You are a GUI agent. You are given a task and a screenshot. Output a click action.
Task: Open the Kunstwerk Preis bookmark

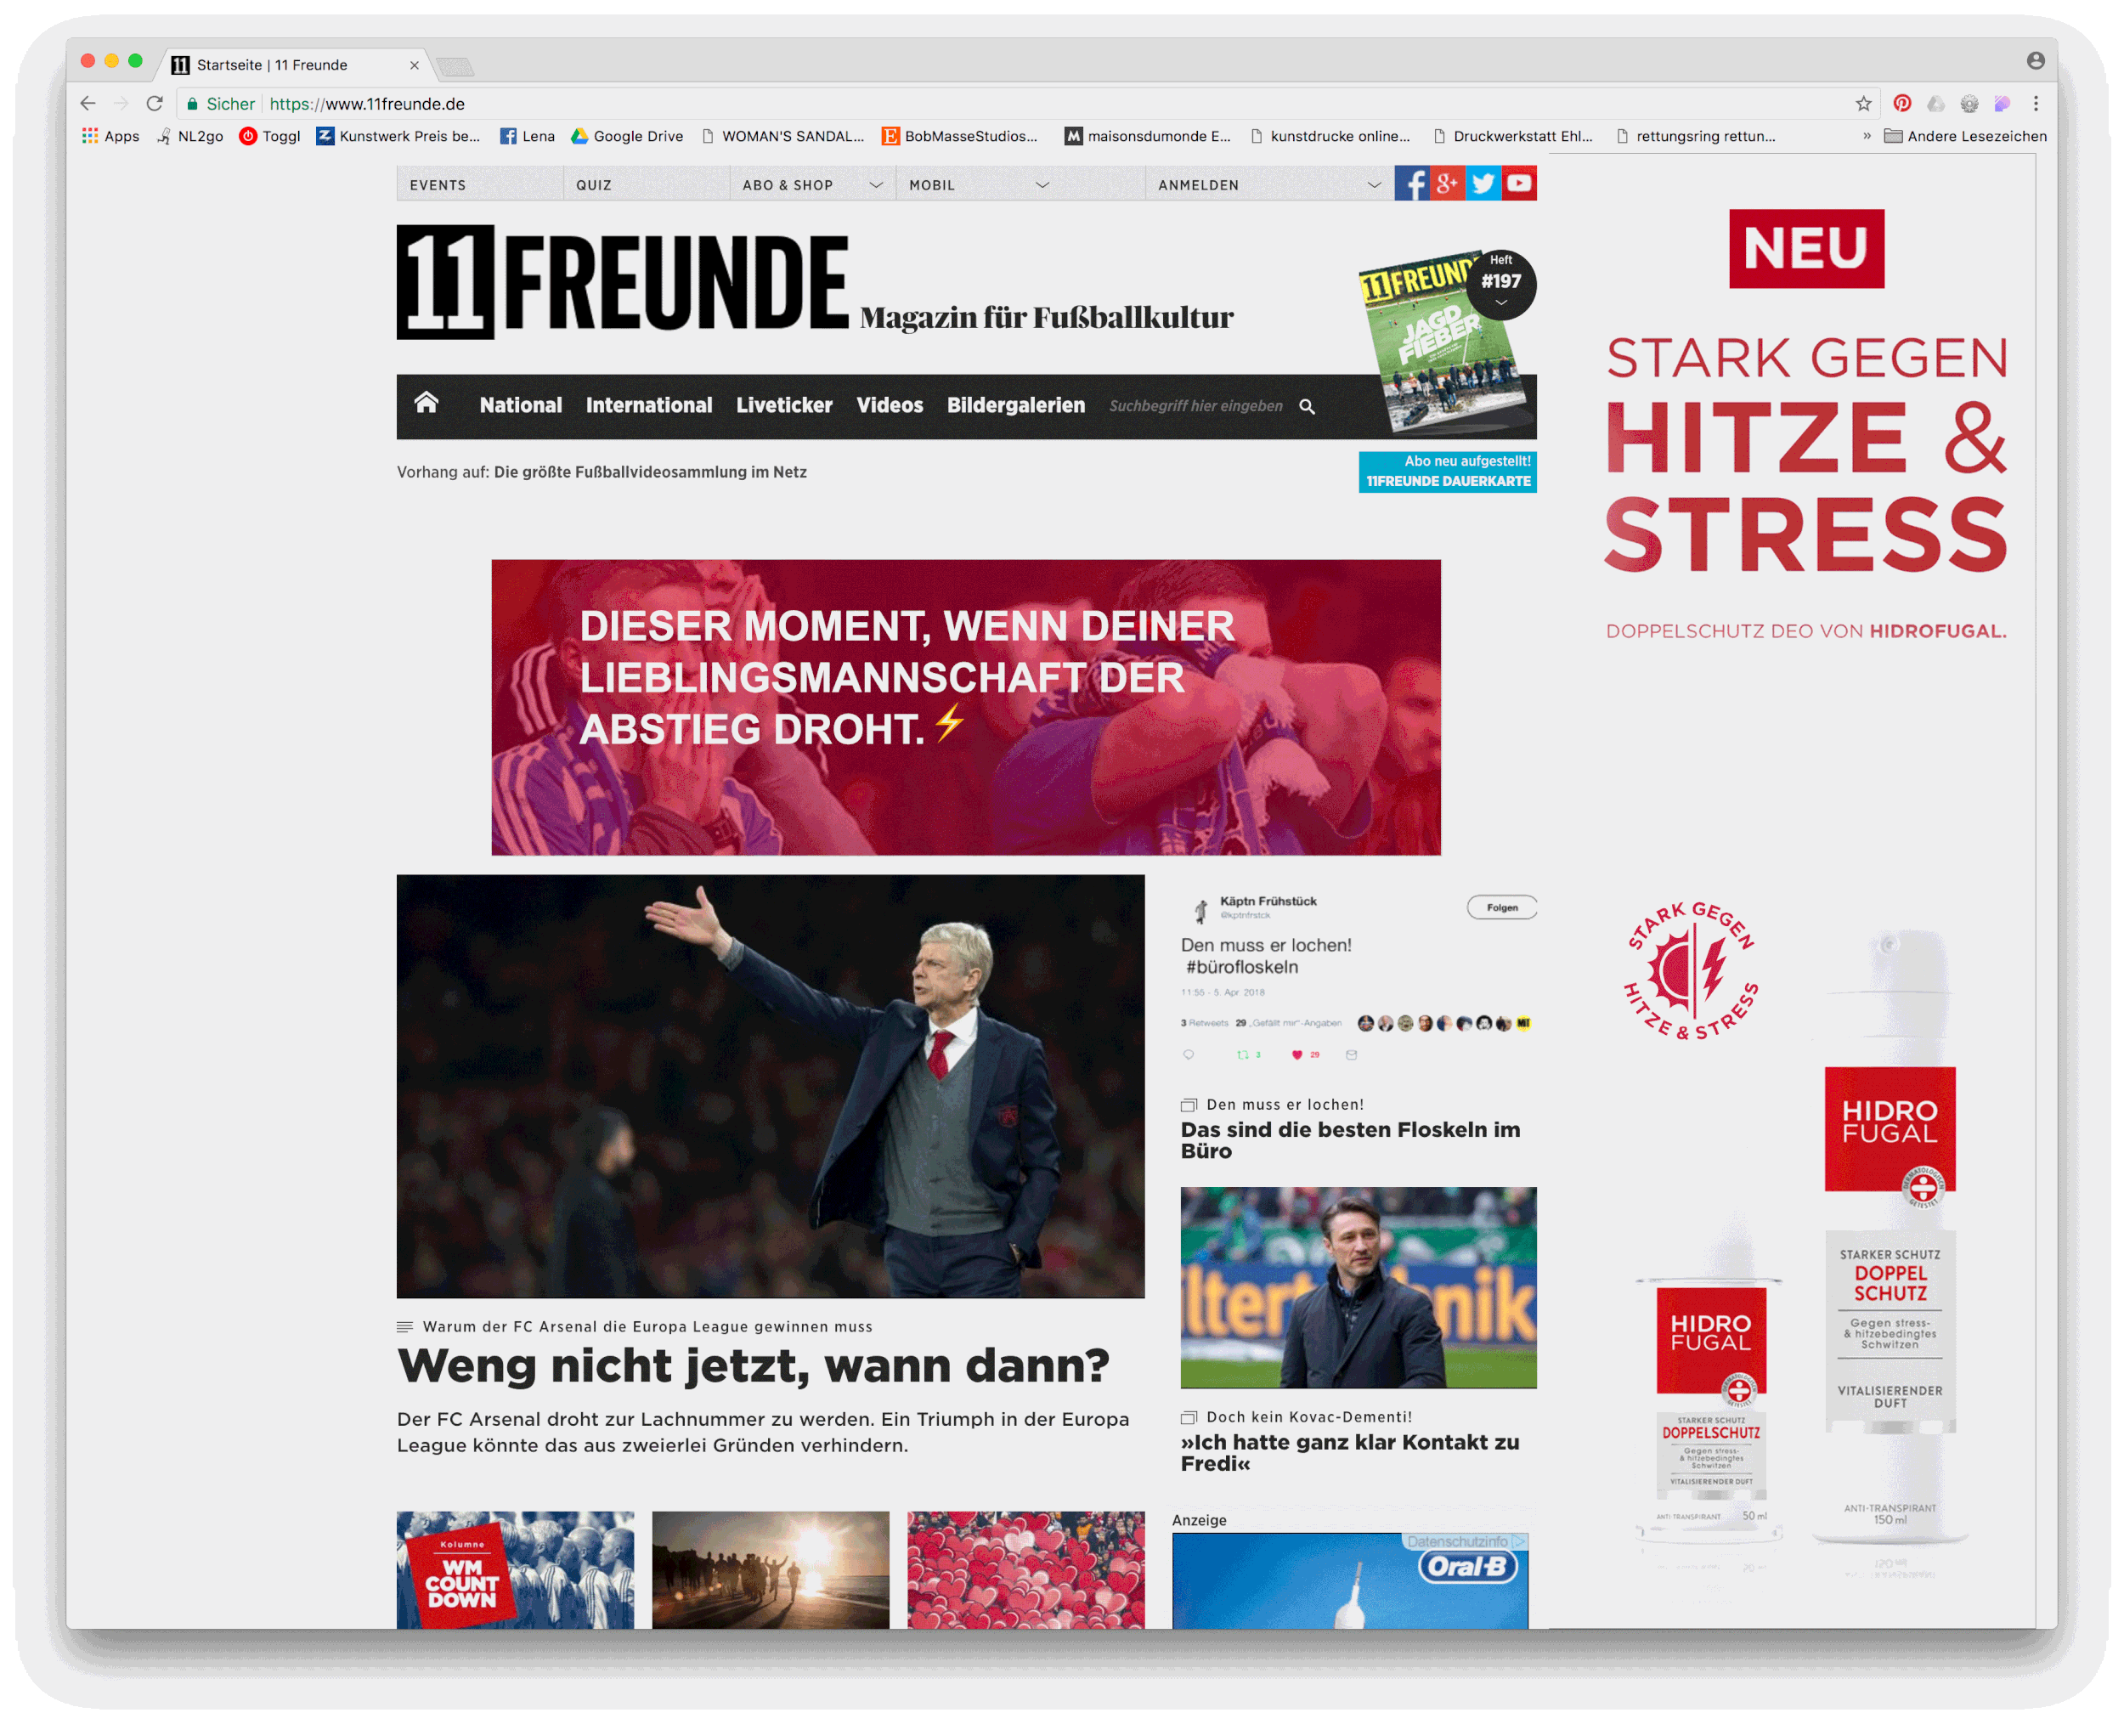tap(398, 136)
